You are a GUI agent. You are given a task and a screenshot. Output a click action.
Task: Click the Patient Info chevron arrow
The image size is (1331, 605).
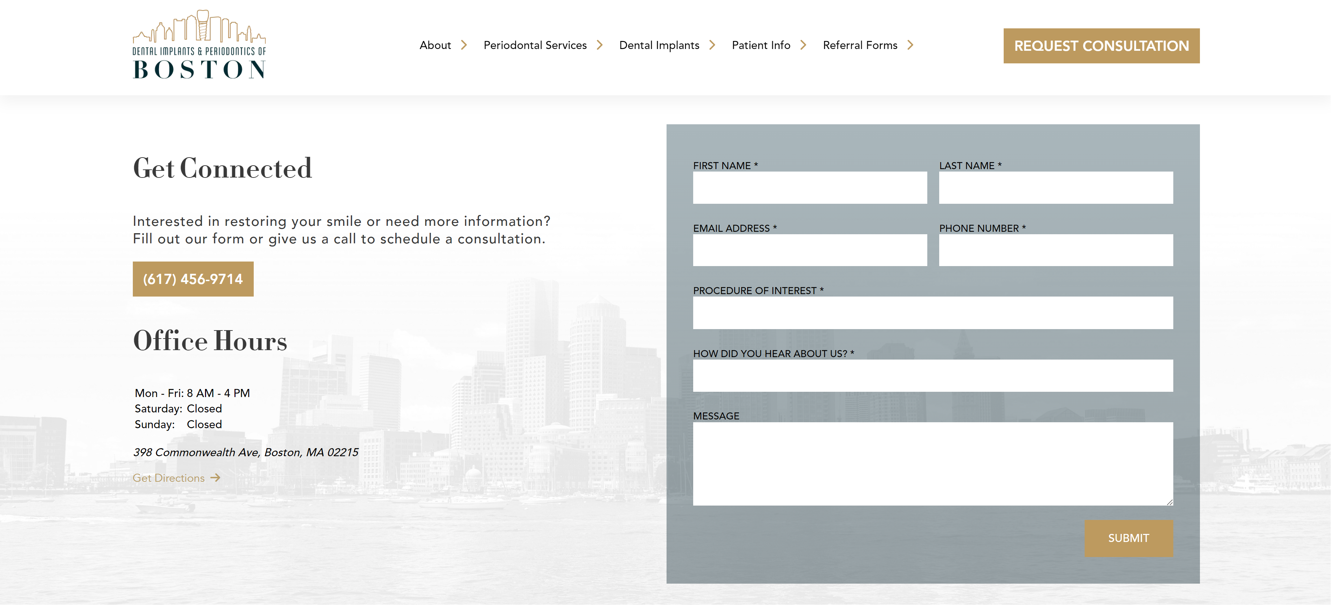click(x=804, y=46)
